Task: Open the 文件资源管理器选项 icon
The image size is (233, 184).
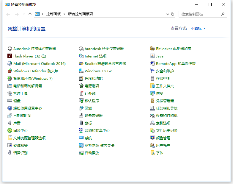Action: pos(10,138)
